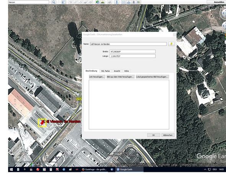Select the Record Tour toolbar icon
This screenshot has height=180, width=226.
point(91,2)
